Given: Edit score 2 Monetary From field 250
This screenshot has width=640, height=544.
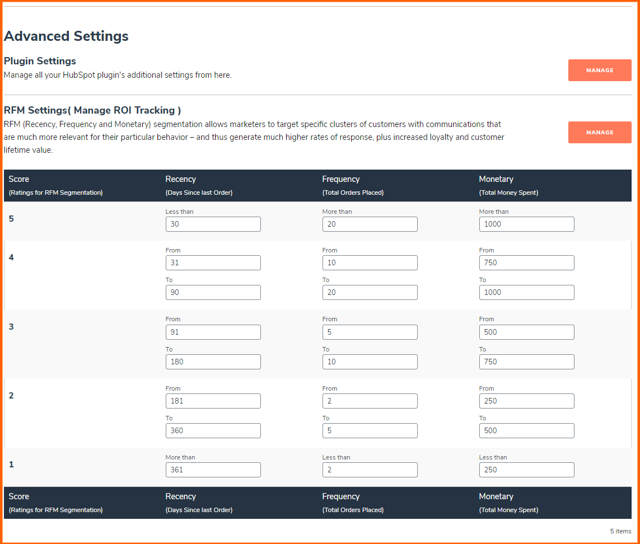Looking at the screenshot, I should (x=526, y=401).
